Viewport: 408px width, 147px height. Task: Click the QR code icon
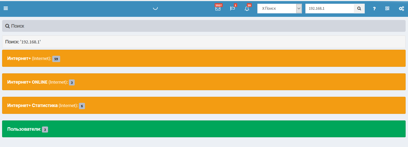[x=387, y=8]
